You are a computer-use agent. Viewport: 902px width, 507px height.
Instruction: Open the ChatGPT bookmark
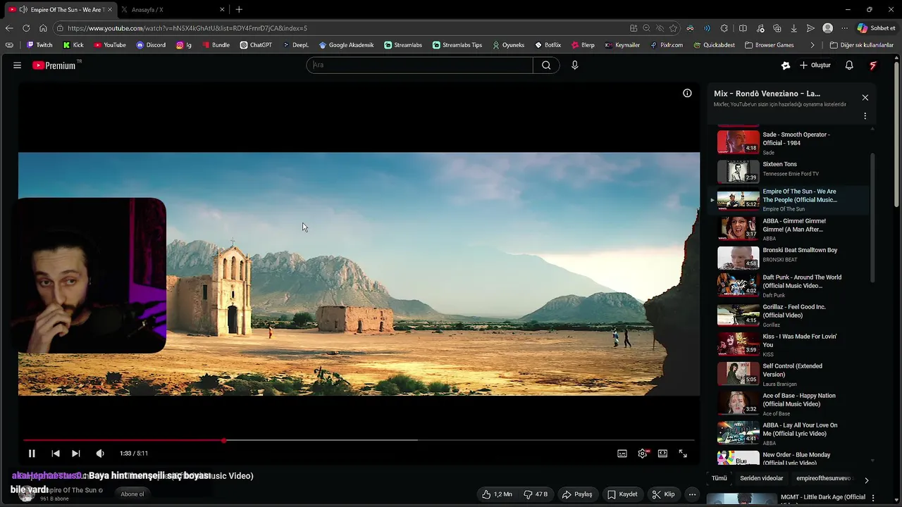256,45
